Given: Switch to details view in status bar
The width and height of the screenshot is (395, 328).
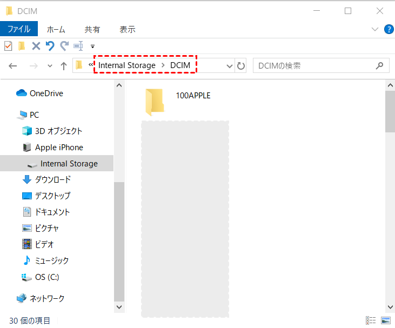Looking at the screenshot, I should pos(371,320).
